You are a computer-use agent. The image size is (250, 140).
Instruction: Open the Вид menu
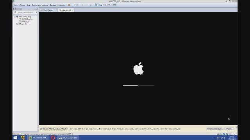pyautogui.click(x=29, y=5)
